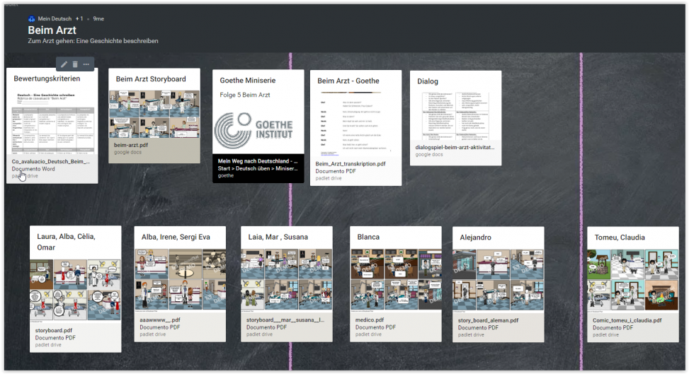Click the pencil edit icon on Bewertungskriterien post

[x=64, y=64]
